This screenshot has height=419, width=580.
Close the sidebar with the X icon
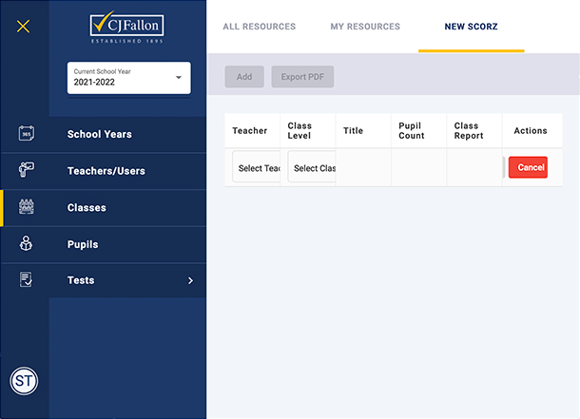coord(24,27)
